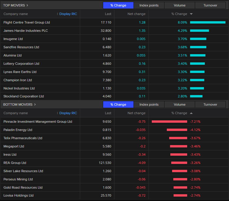The height and width of the screenshot is (201, 229).
Task: Click net change -4.09 for REA Group
Action: pyautogui.click(x=142, y=163)
